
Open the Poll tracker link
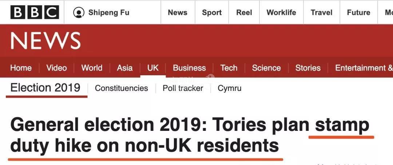point(183,88)
